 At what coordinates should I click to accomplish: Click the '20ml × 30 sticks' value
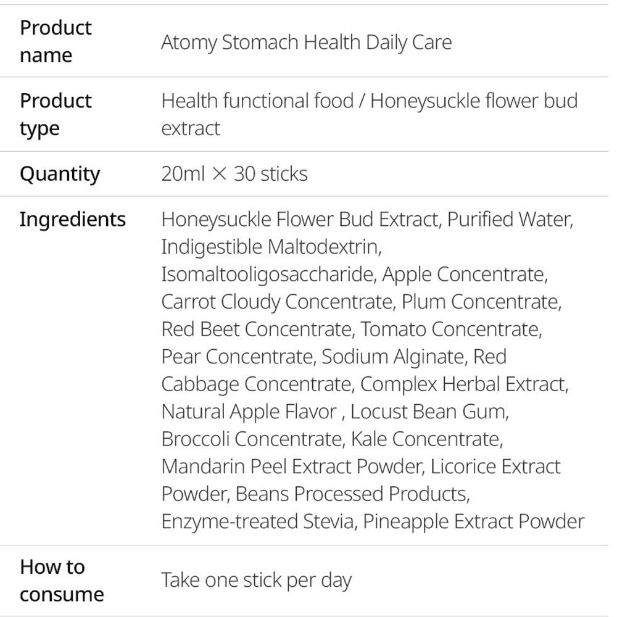[x=234, y=174]
